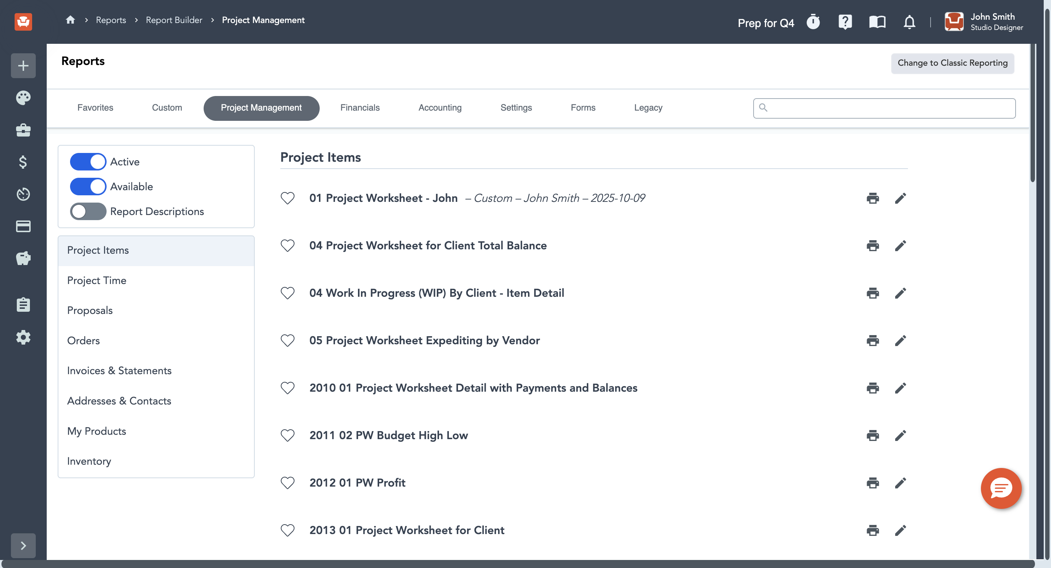1051x568 pixels.
Task: Switch to the Legacy tab
Action: tap(648, 108)
